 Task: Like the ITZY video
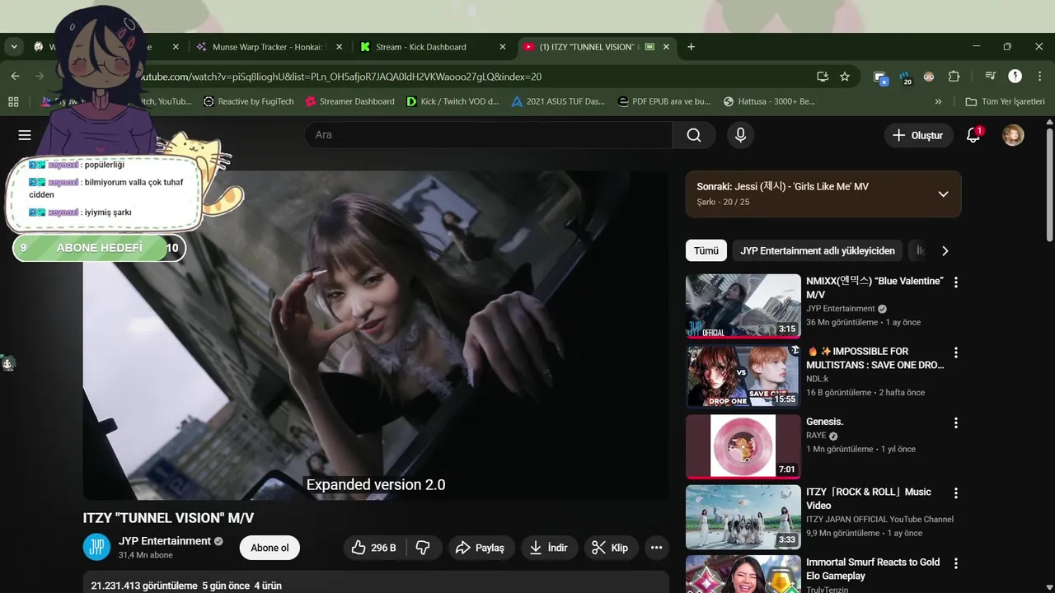pos(373,548)
